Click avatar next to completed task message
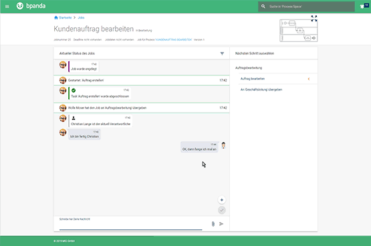Viewport: 371px width, 246px height. [63, 91]
